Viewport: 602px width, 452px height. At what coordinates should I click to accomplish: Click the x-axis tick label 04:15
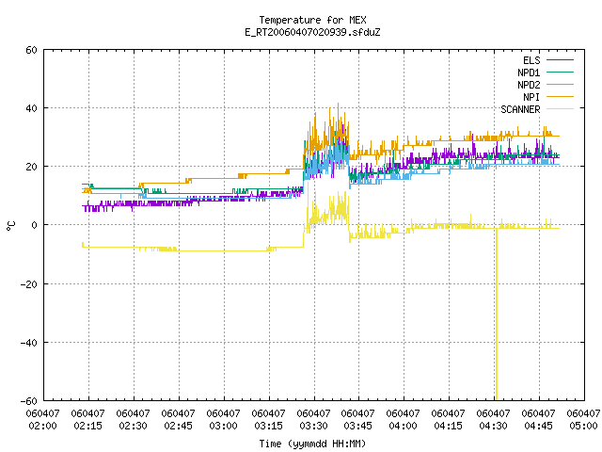448,426
